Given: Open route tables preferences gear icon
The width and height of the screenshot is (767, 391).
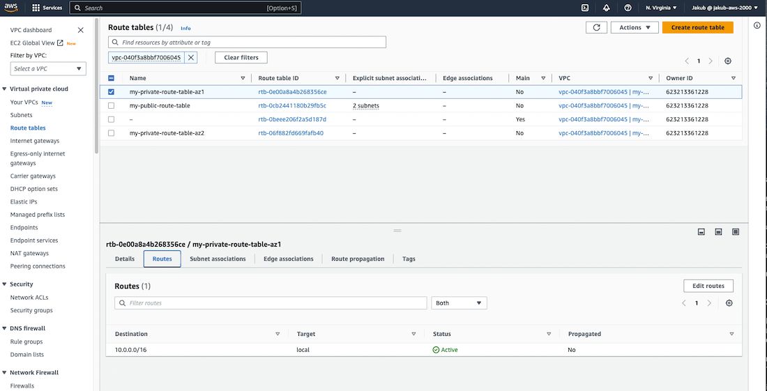Looking at the screenshot, I should (728, 61).
